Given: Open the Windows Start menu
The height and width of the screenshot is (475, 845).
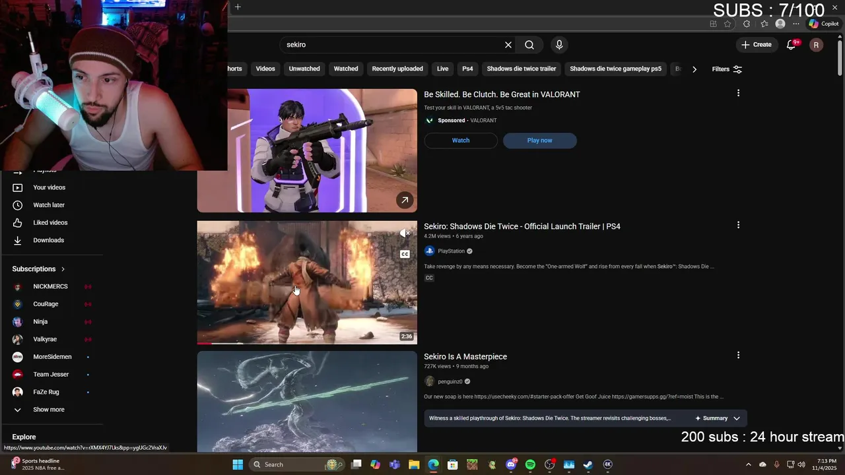Looking at the screenshot, I should click(238, 464).
